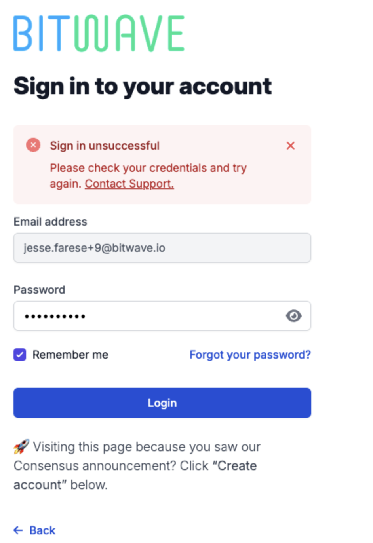373x543 pixels.
Task: Click the blue Login button
Action: point(162,403)
